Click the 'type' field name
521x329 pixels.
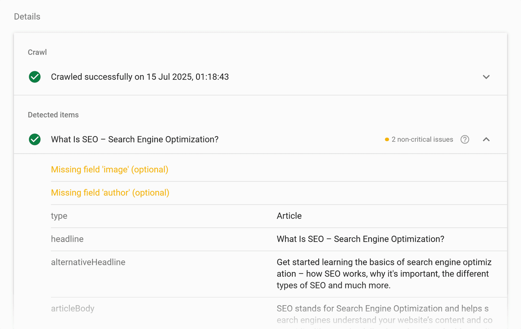pyautogui.click(x=59, y=216)
